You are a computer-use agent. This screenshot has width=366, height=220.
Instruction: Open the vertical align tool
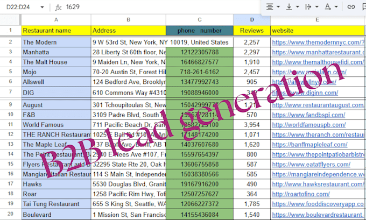click(289, 7)
